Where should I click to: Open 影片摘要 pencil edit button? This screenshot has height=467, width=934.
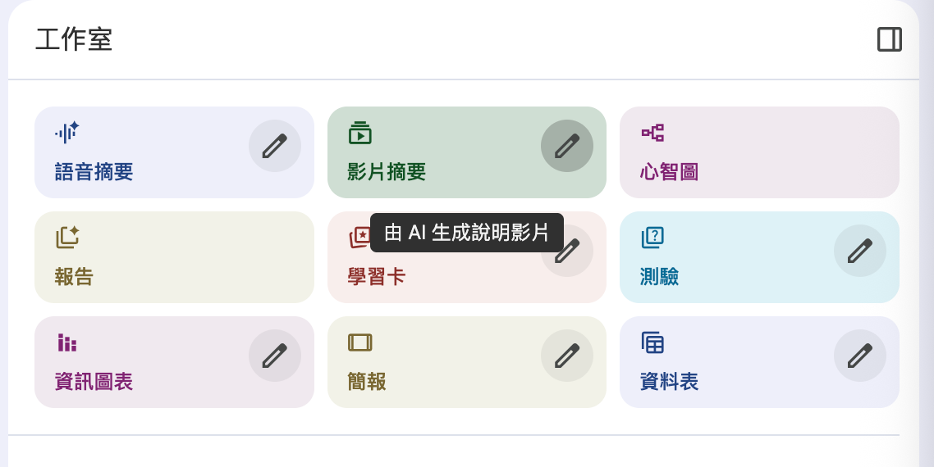tap(567, 146)
